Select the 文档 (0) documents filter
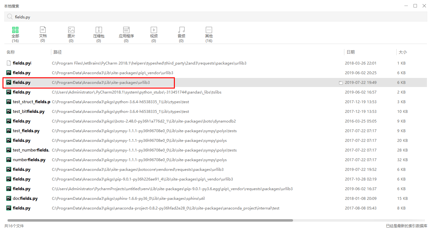 (43, 35)
